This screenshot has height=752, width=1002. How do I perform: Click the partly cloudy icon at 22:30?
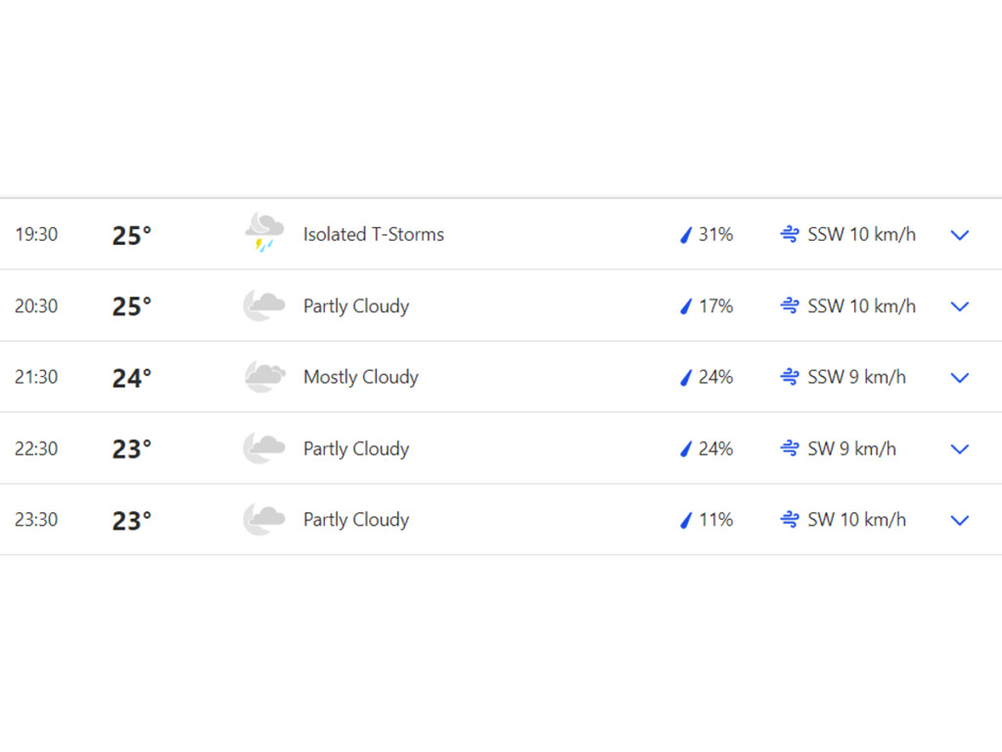point(264,448)
